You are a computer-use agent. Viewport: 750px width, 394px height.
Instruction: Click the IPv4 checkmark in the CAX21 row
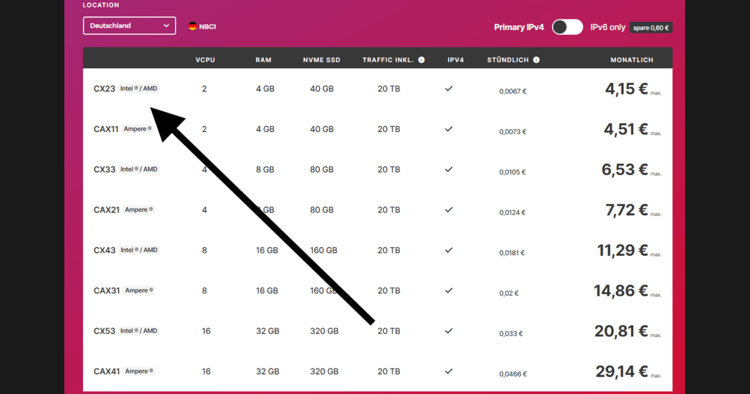pyautogui.click(x=449, y=210)
